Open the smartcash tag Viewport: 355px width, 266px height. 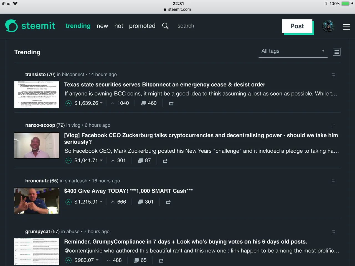pos(76,181)
